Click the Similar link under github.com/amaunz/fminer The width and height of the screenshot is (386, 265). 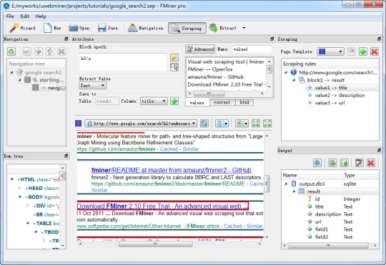[191, 149]
